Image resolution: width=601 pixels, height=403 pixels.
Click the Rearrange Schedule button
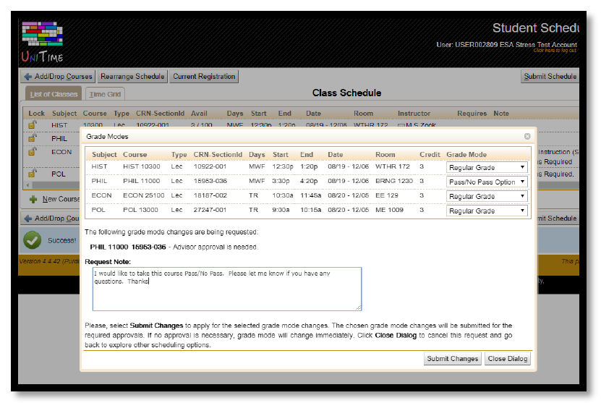132,77
